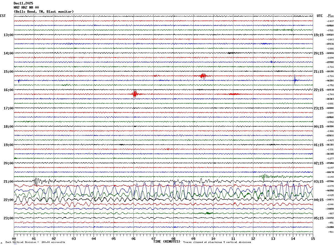
Task: Select the 15:00 CST hour label
Action: (9, 72)
